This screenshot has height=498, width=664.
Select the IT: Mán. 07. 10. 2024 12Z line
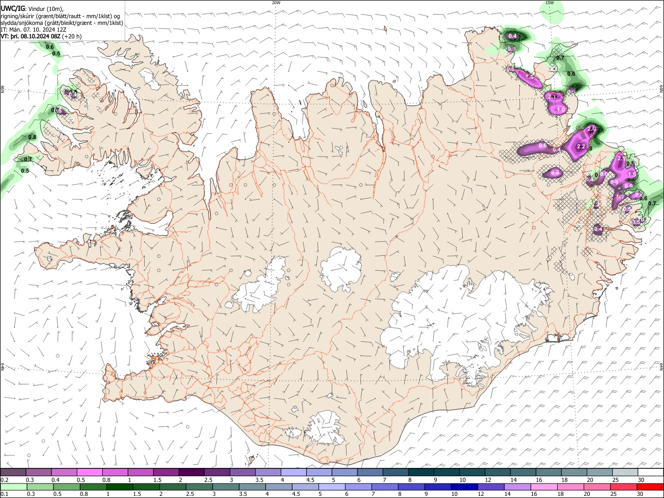click(x=33, y=30)
